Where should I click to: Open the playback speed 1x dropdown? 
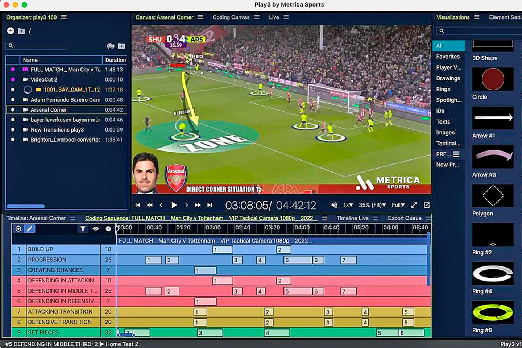[x=348, y=205]
